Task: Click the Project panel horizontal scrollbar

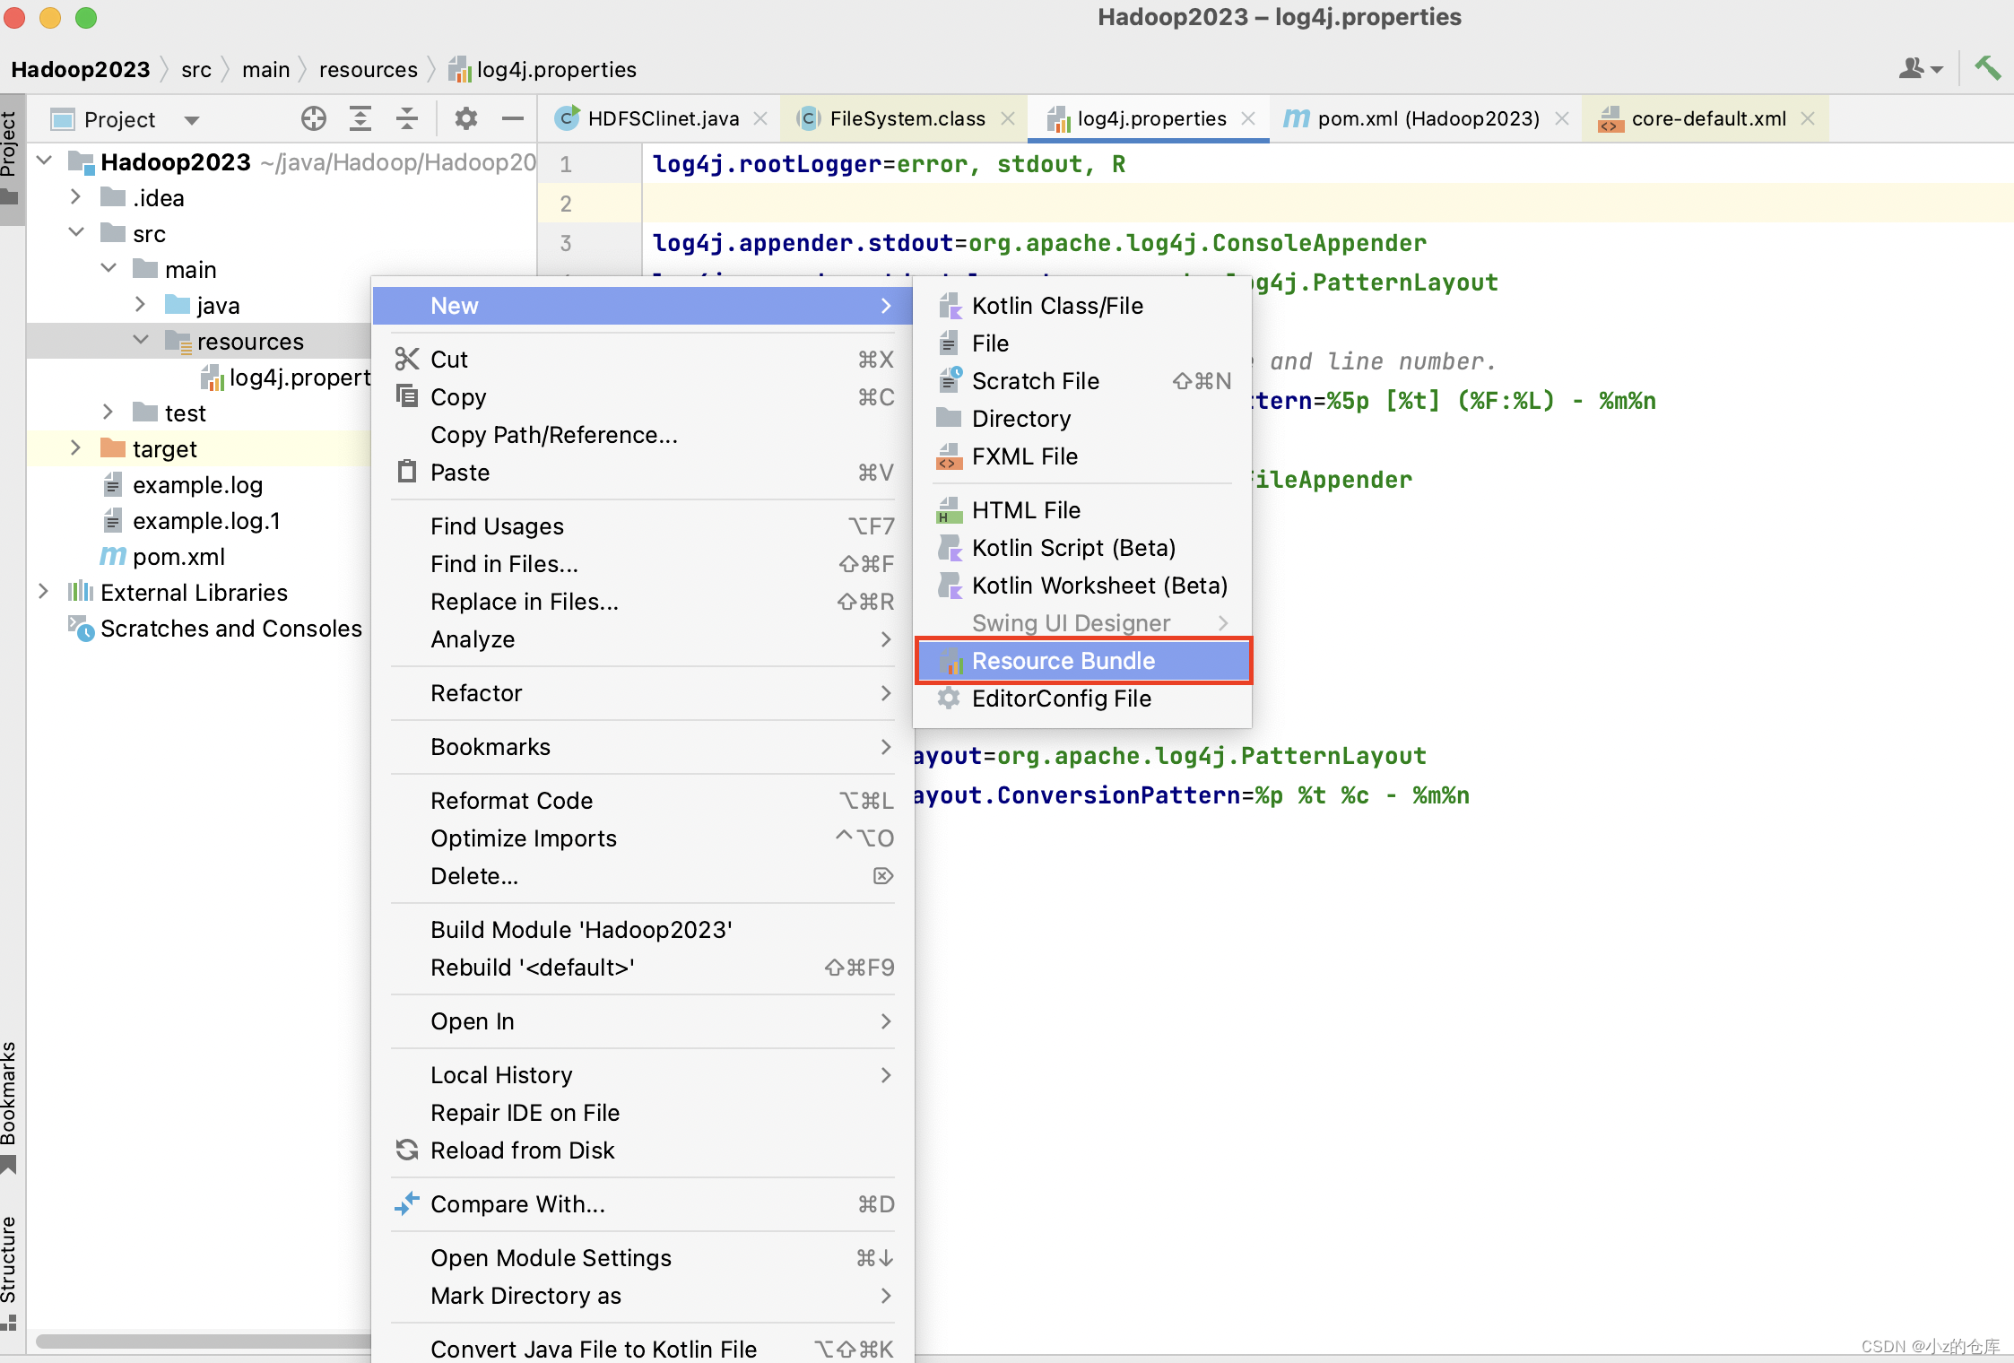Action: pos(202,1341)
